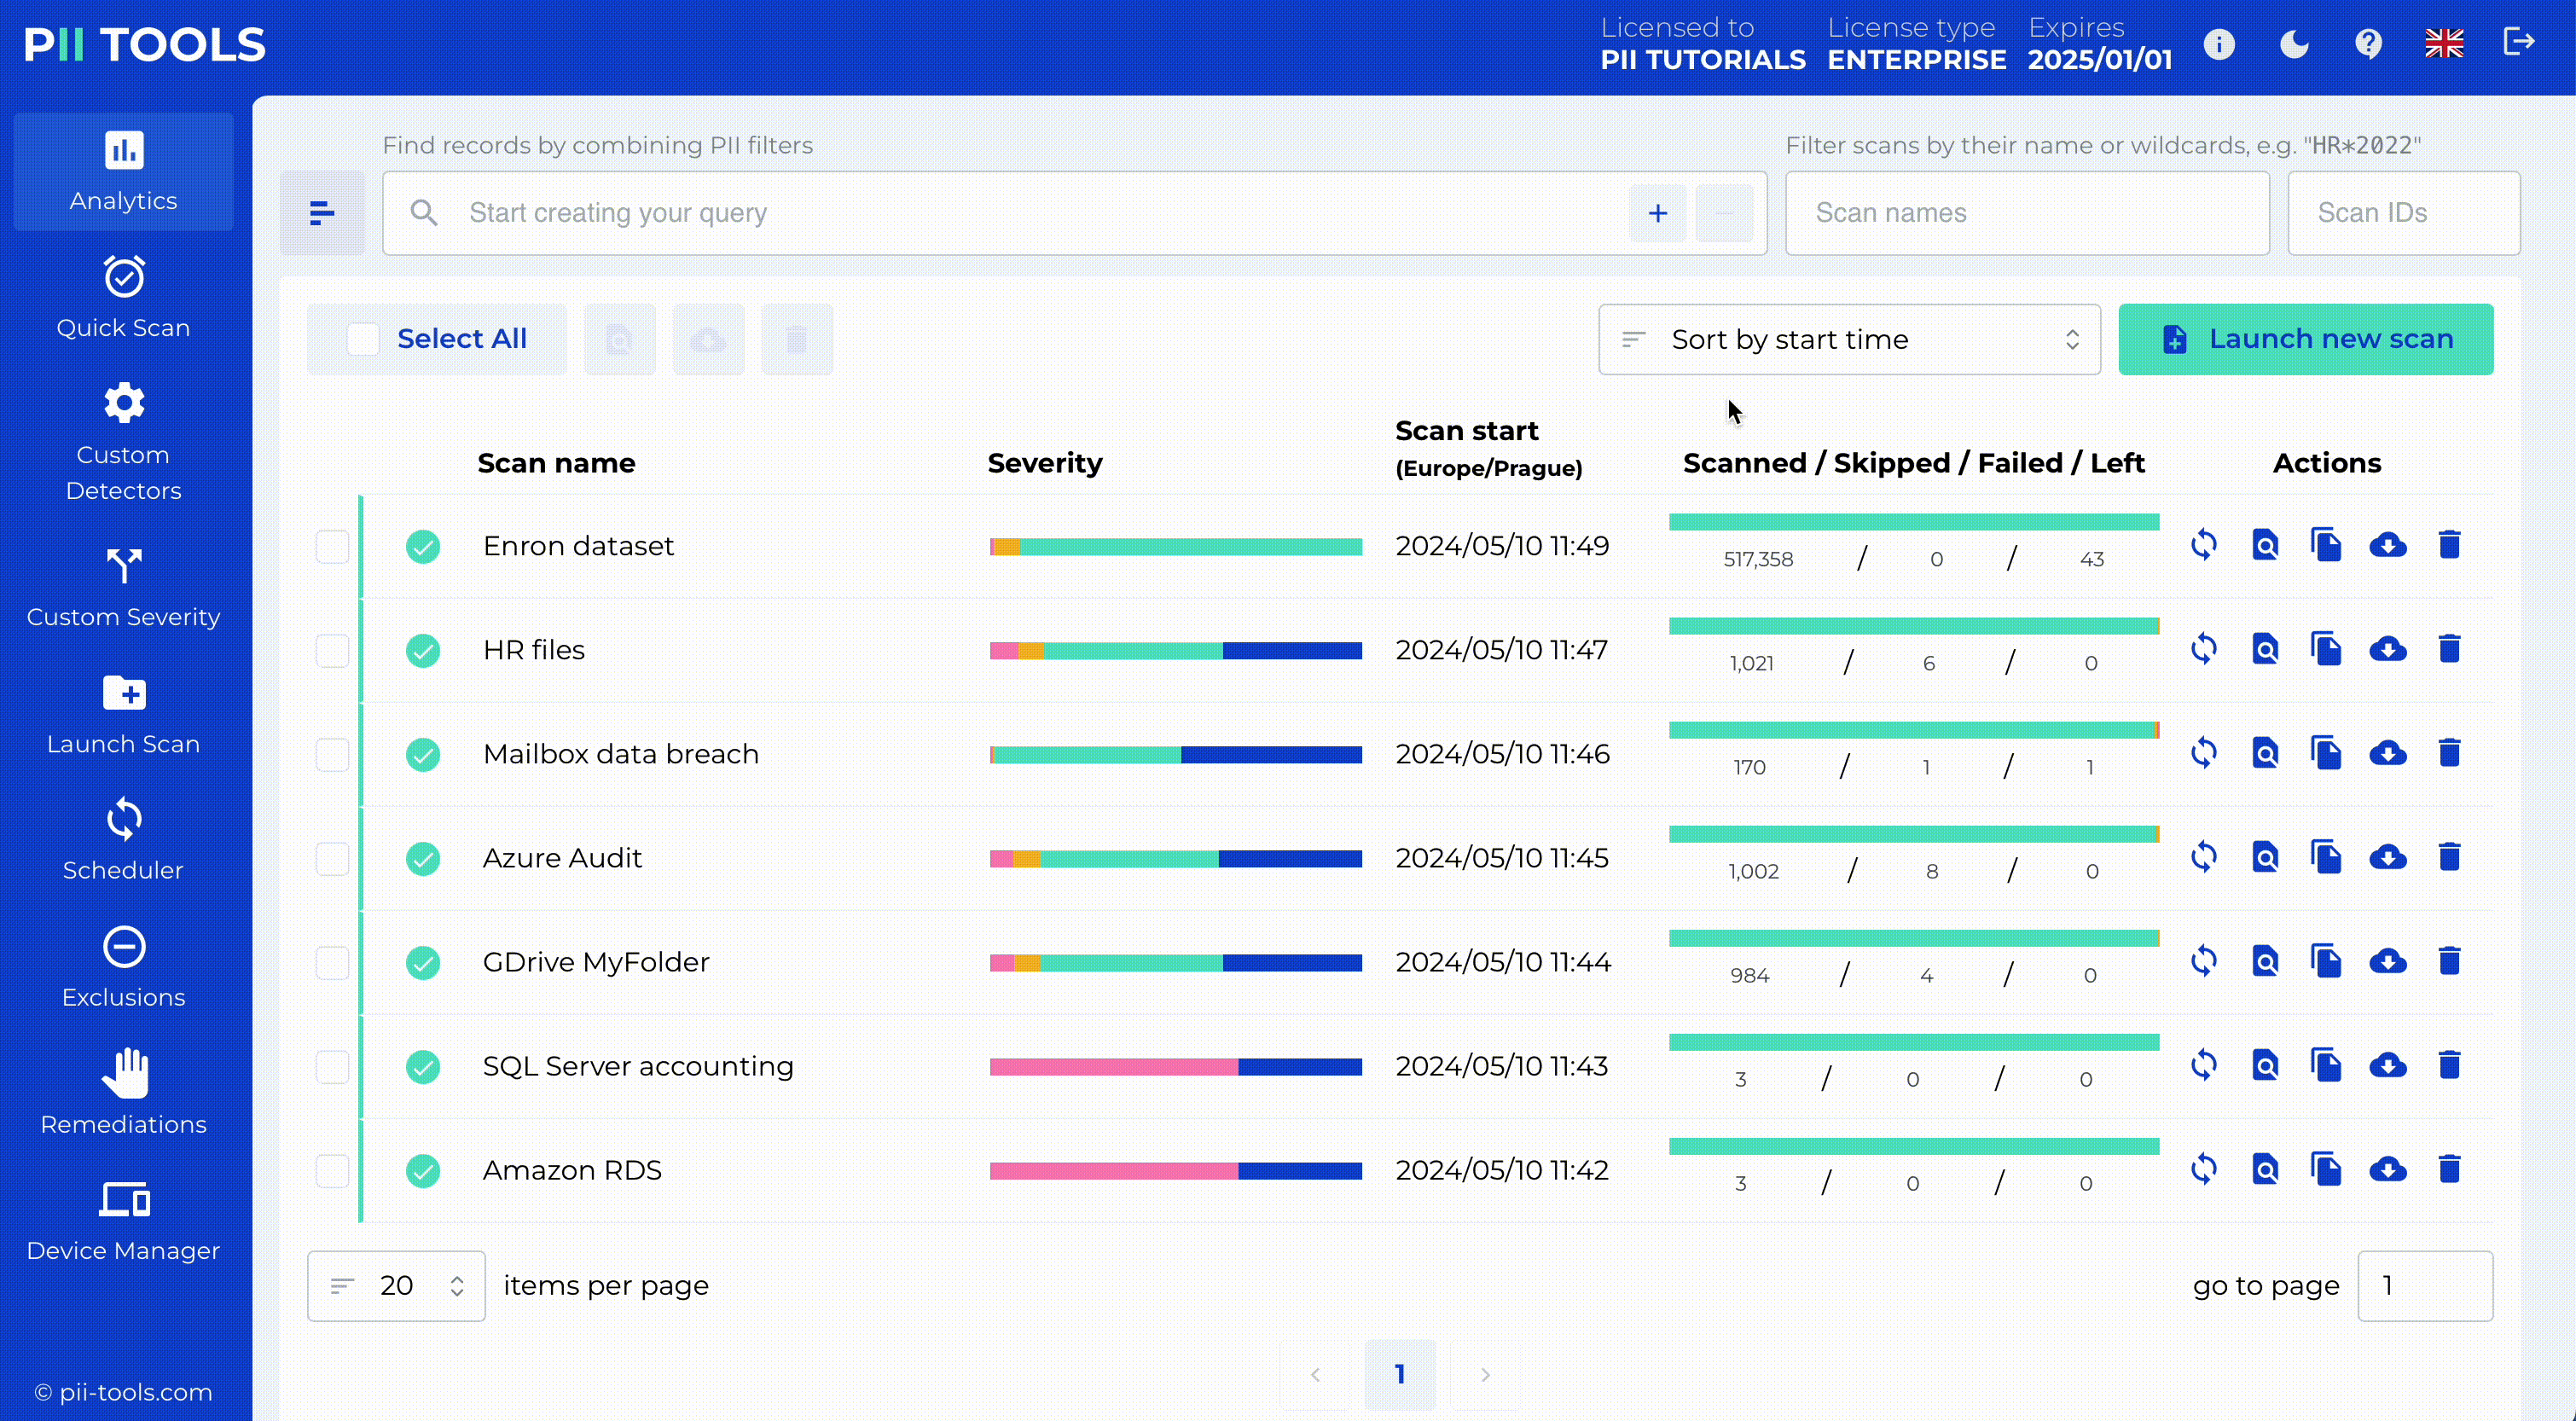Click download icon for HR files scan
2576x1421 pixels.
tap(2387, 649)
